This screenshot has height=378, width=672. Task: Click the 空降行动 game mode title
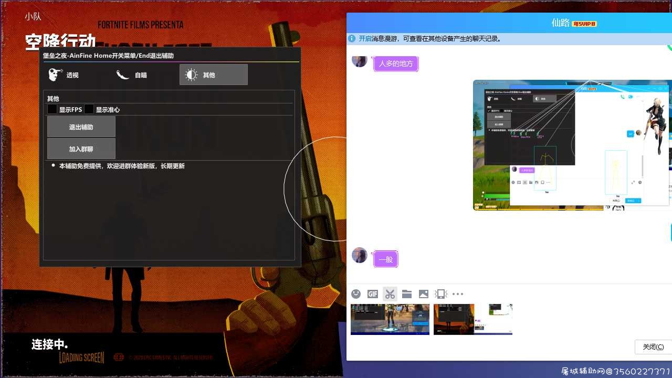coord(60,41)
